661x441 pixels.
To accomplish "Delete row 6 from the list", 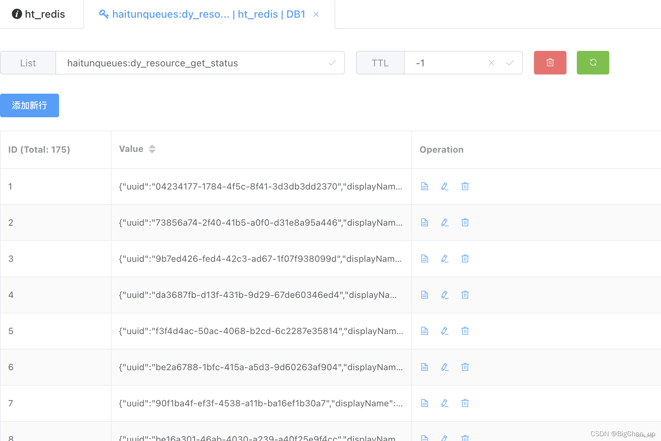I will coord(465,367).
